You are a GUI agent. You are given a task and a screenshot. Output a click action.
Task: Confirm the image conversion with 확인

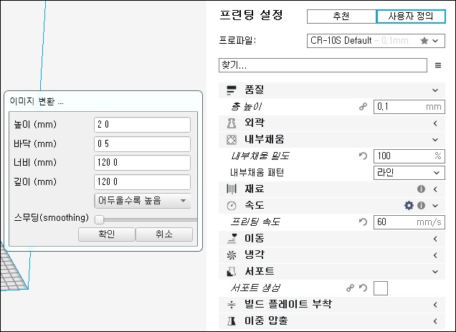tap(107, 234)
